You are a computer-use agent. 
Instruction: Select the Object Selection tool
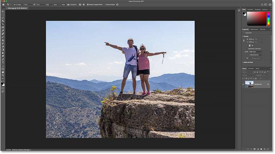pyautogui.click(x=3, y=21)
